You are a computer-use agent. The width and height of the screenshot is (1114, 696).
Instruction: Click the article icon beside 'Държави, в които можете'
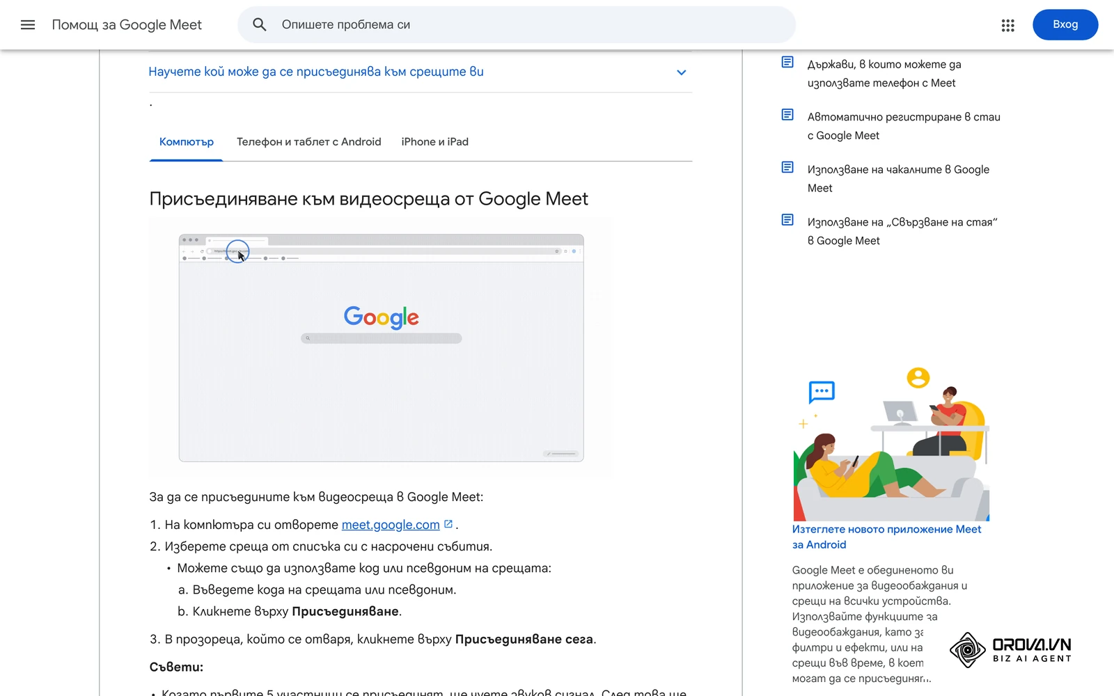(x=787, y=63)
